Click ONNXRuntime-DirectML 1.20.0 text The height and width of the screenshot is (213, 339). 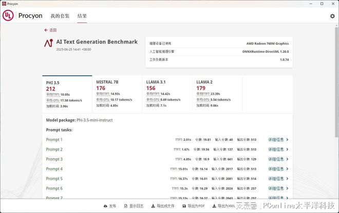[266, 52]
